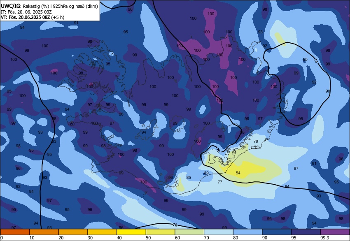Click the '84' contour height label
350x241 pixels.
[287, 186]
